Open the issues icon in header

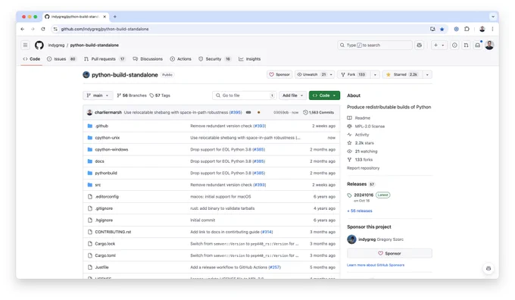click(454, 45)
